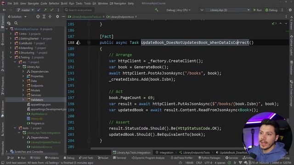
Task: Open the File menu
Action: coord(10,3)
